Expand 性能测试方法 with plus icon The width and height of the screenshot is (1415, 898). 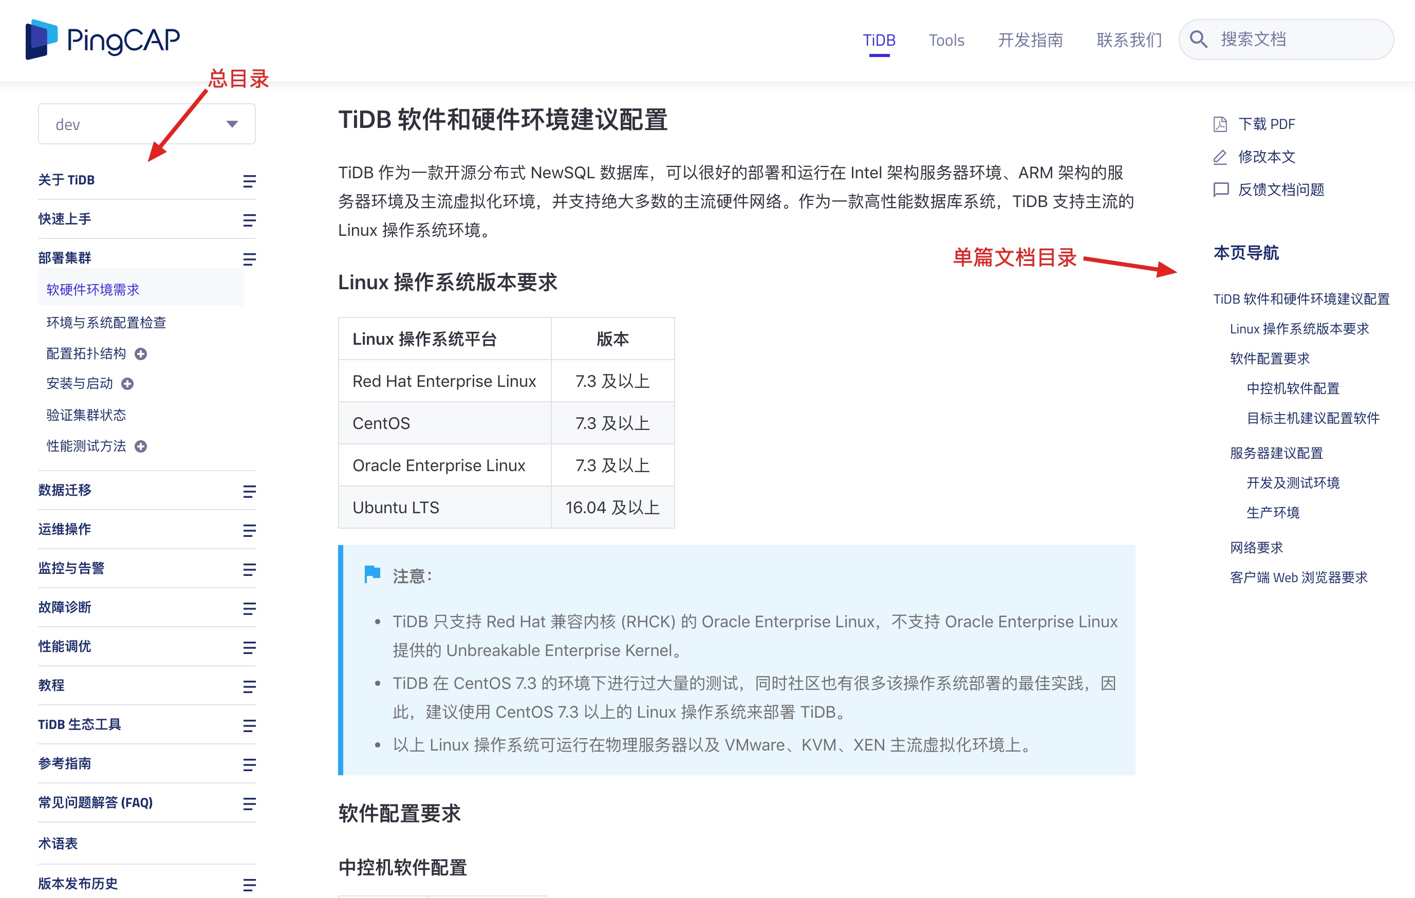[140, 446]
